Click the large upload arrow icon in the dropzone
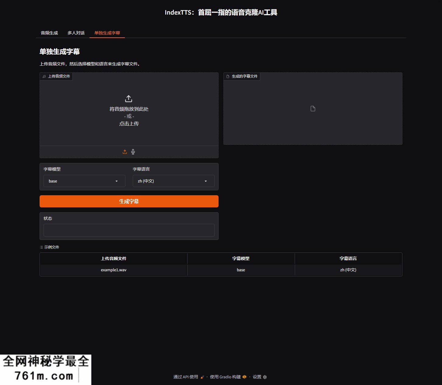 pyautogui.click(x=129, y=99)
